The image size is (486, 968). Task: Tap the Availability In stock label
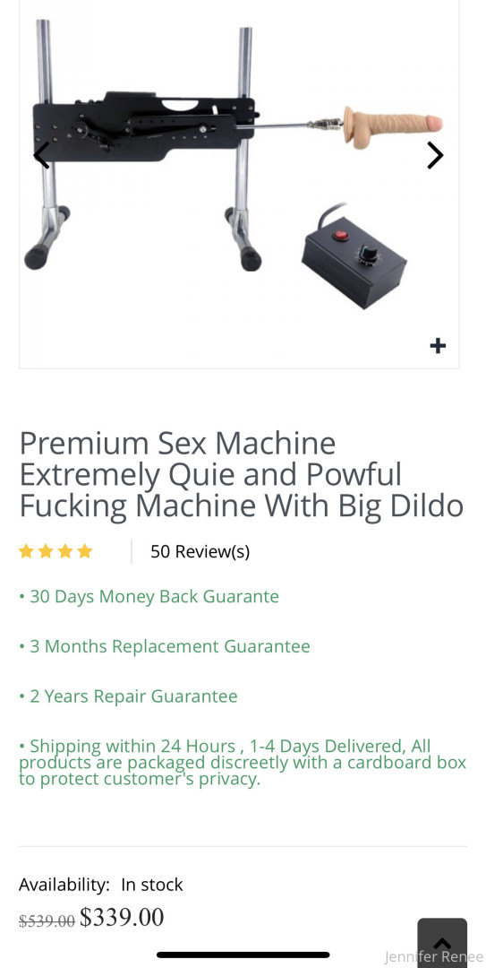tap(100, 885)
